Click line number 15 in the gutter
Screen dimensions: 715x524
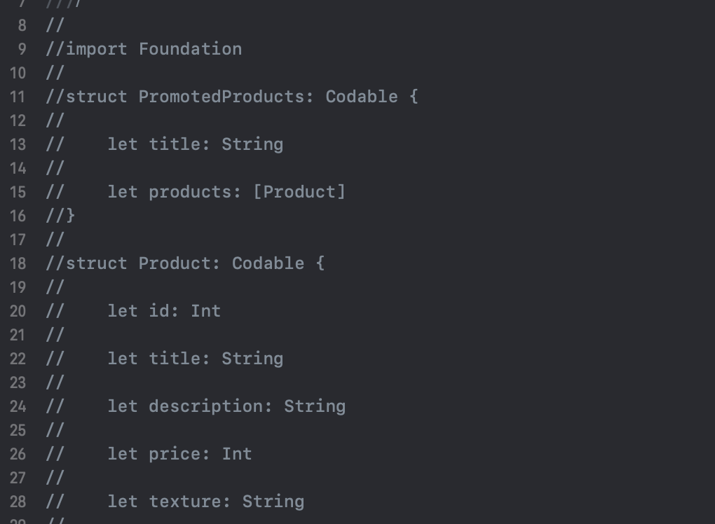pyautogui.click(x=18, y=192)
